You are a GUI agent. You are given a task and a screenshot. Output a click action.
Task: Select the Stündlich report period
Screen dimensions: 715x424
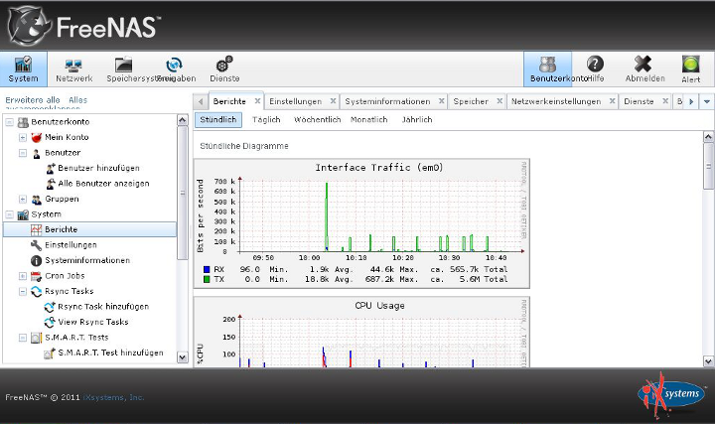click(218, 120)
